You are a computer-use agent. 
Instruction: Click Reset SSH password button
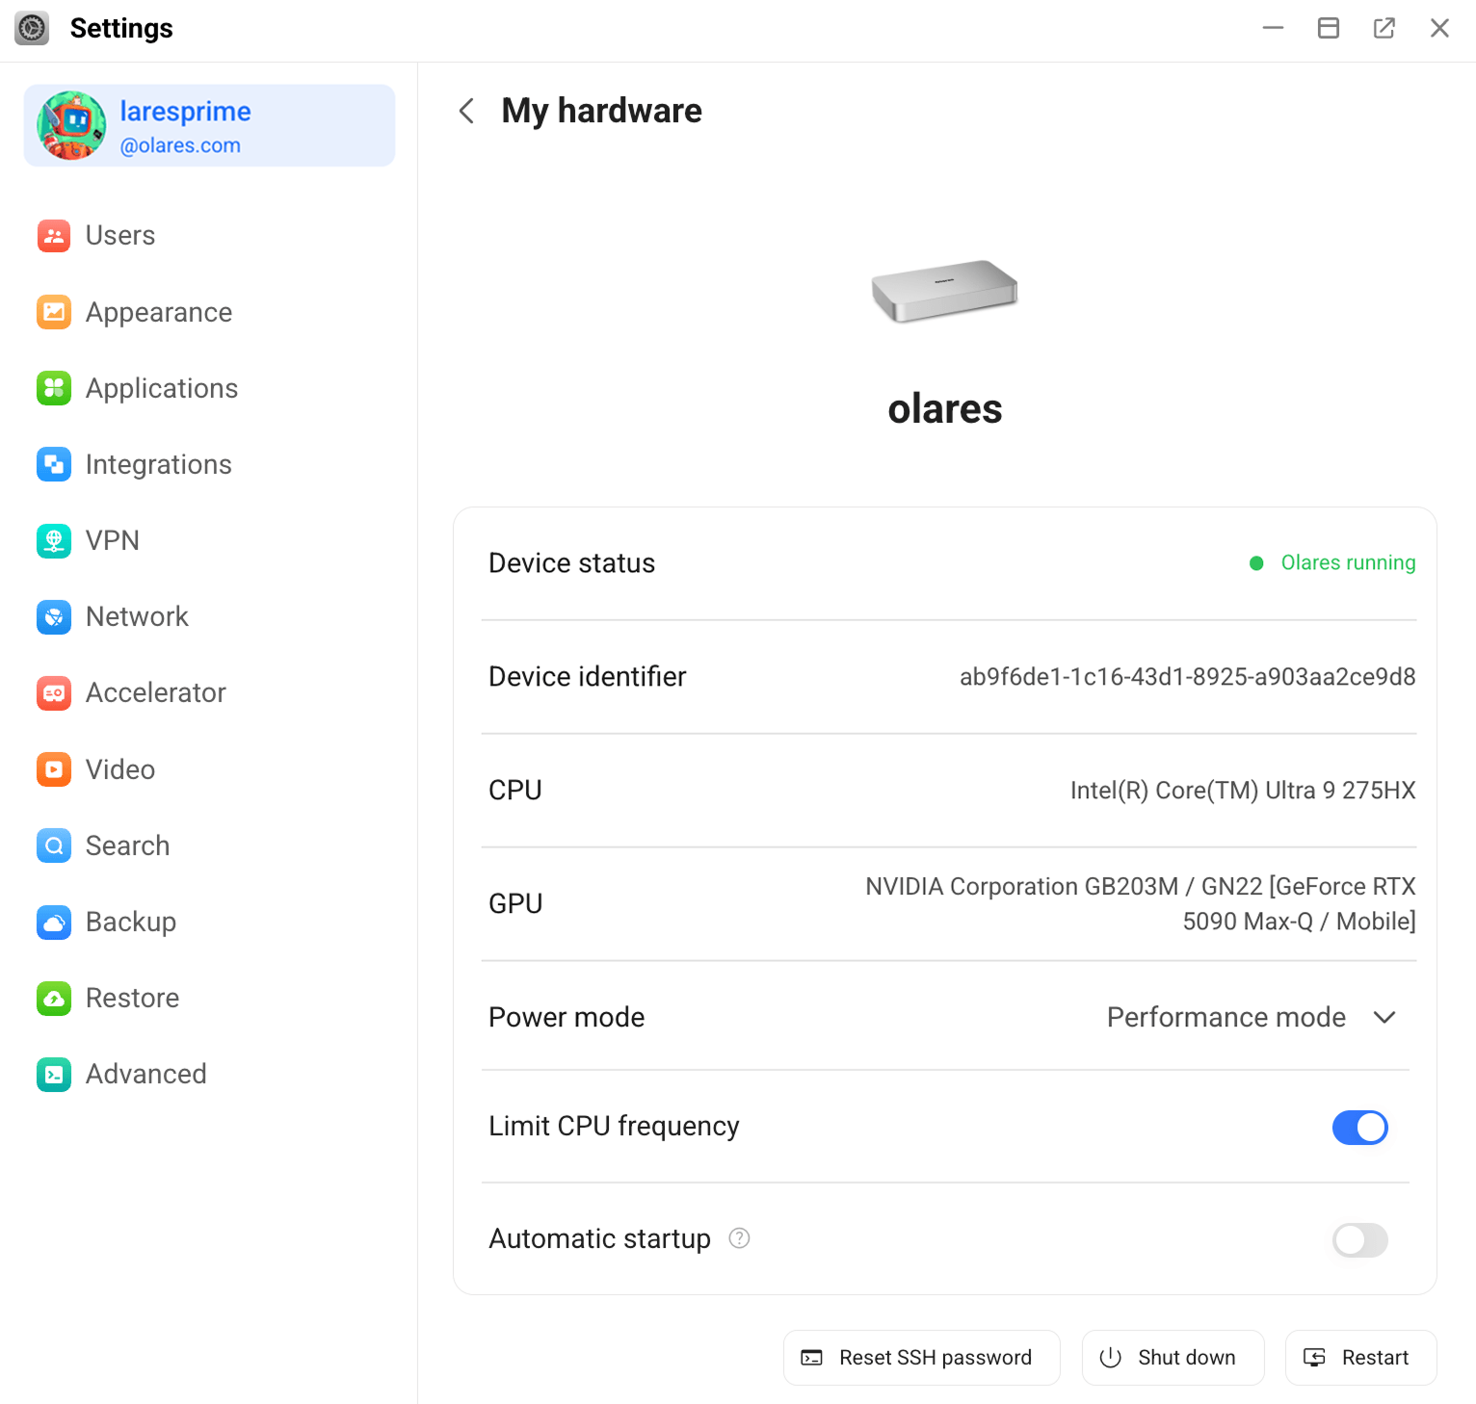922,1358
